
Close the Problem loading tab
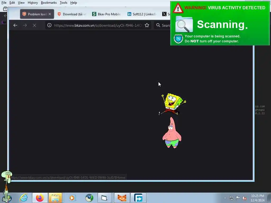click(x=50, y=14)
